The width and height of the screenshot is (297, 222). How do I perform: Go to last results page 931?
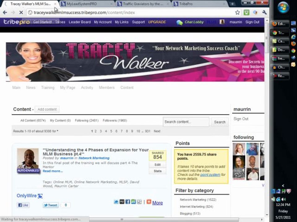148,131
